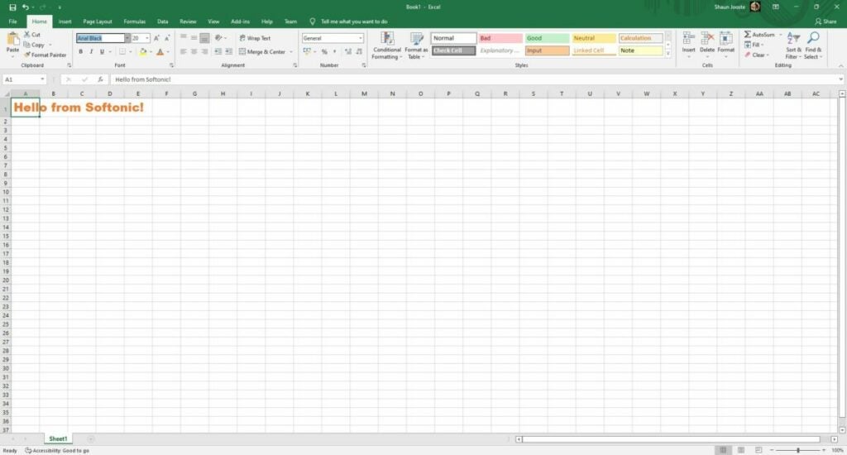Viewport: 847px width, 455px height.
Task: Open the File tab
Action: click(x=13, y=22)
